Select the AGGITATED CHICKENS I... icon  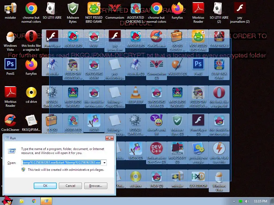(136, 13)
